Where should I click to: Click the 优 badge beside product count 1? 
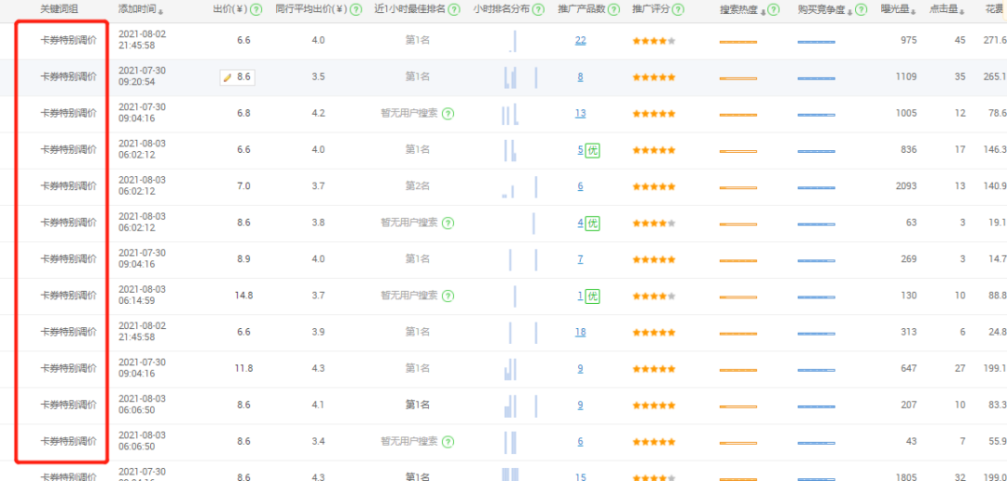[x=592, y=296]
